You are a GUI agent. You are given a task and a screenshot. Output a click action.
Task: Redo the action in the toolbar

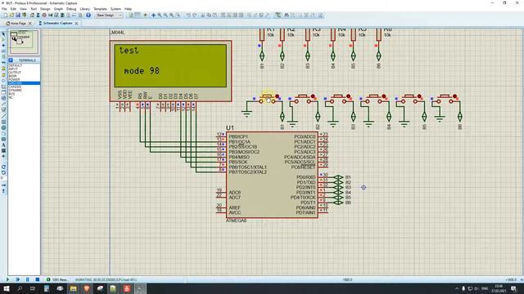(195, 16)
